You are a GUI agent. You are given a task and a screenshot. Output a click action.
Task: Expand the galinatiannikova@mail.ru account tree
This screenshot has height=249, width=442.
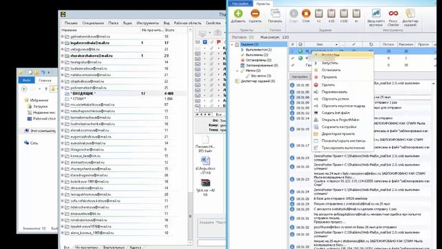[x=62, y=37]
